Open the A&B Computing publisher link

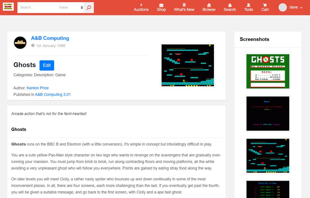click(50, 38)
